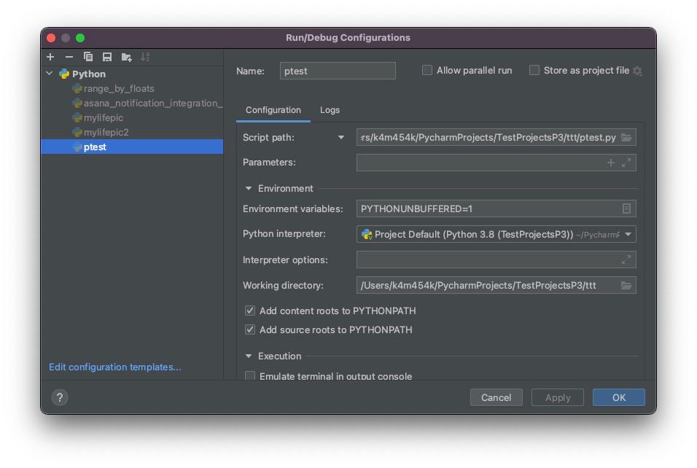The width and height of the screenshot is (697, 468).
Task: Open Edit configuration templates link
Action: (114, 367)
